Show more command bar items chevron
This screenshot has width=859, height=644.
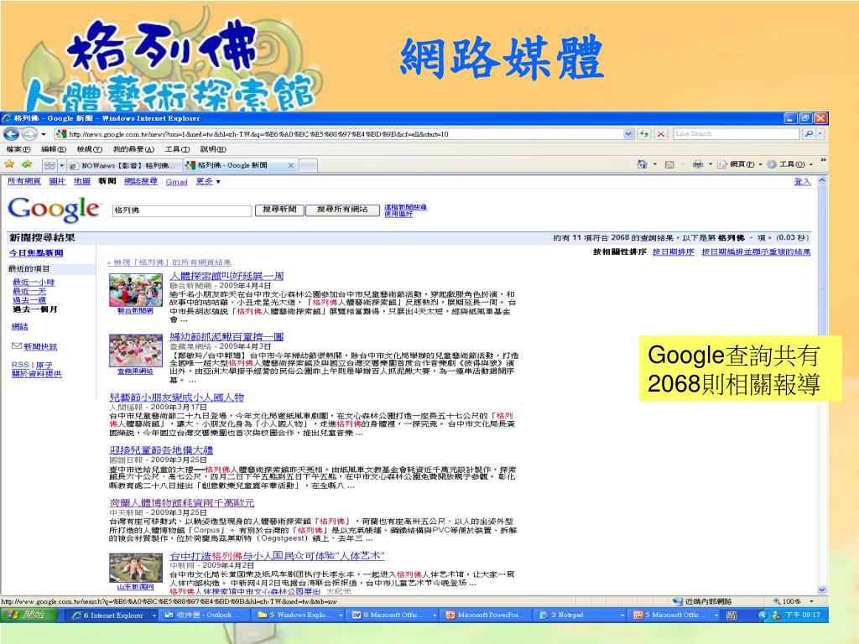pos(823,160)
